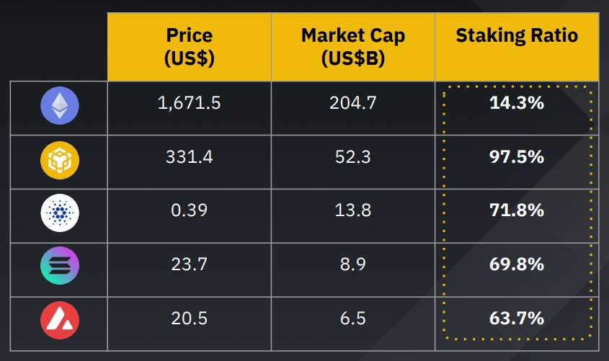Image resolution: width=609 pixels, height=361 pixels.
Task: Click the 14.3% staking ratio value
Action: tap(516, 103)
